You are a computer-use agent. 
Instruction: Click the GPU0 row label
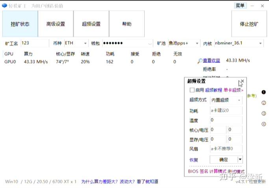click(10, 62)
